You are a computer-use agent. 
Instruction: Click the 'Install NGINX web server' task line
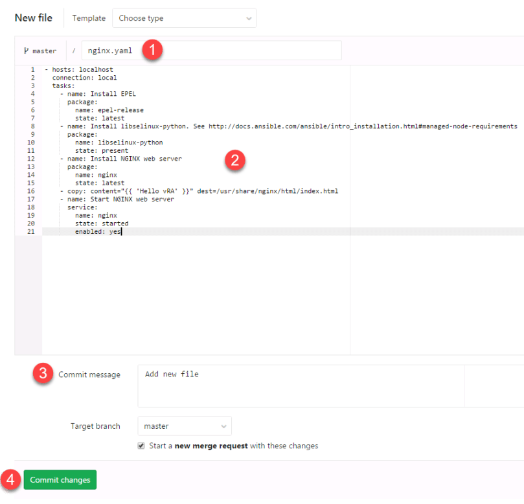[124, 159]
